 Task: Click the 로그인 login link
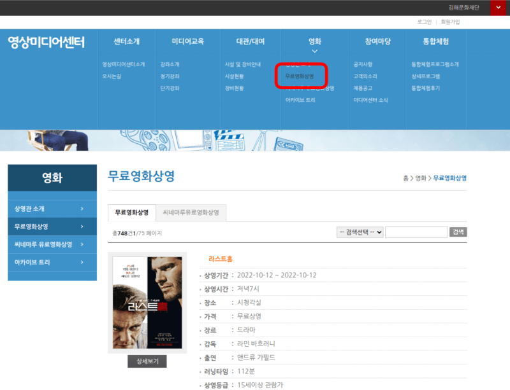[423, 21]
